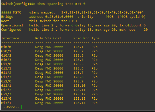Select port priority '128.4'
The width and height of the screenshot is (155, 112).
click(x=79, y=60)
